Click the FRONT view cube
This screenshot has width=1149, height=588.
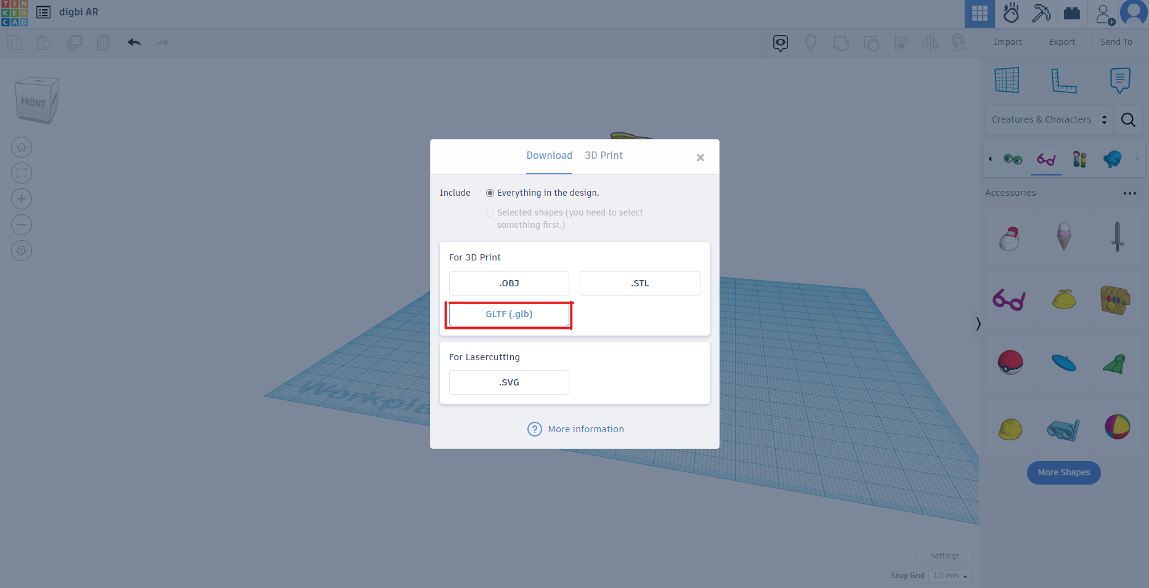click(x=36, y=100)
